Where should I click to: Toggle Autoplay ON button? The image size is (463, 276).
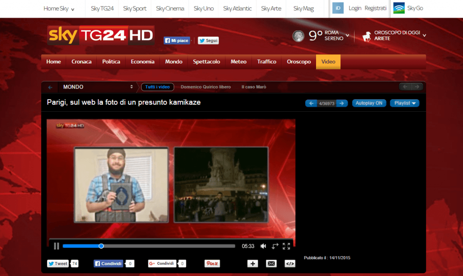(369, 103)
